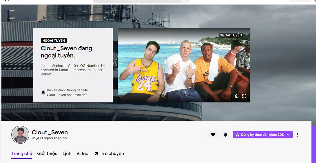Open the Lịch tab
The image size is (316, 163).
(67, 154)
